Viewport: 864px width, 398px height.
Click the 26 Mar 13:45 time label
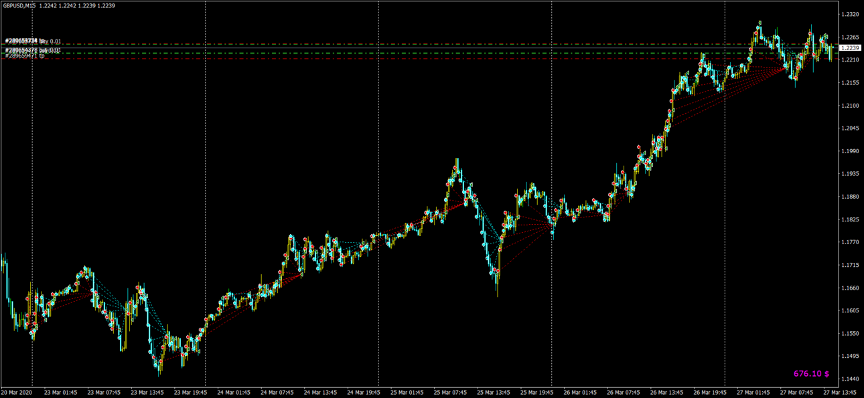pyautogui.click(x=667, y=393)
